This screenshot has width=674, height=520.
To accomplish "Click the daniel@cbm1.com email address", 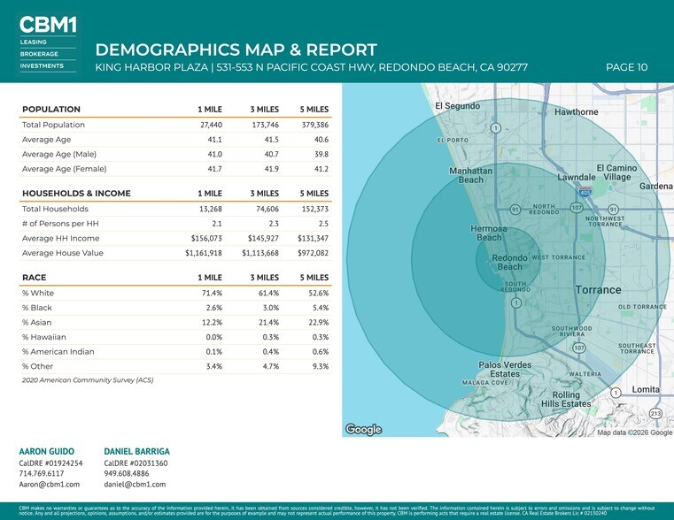I will 135,485.
